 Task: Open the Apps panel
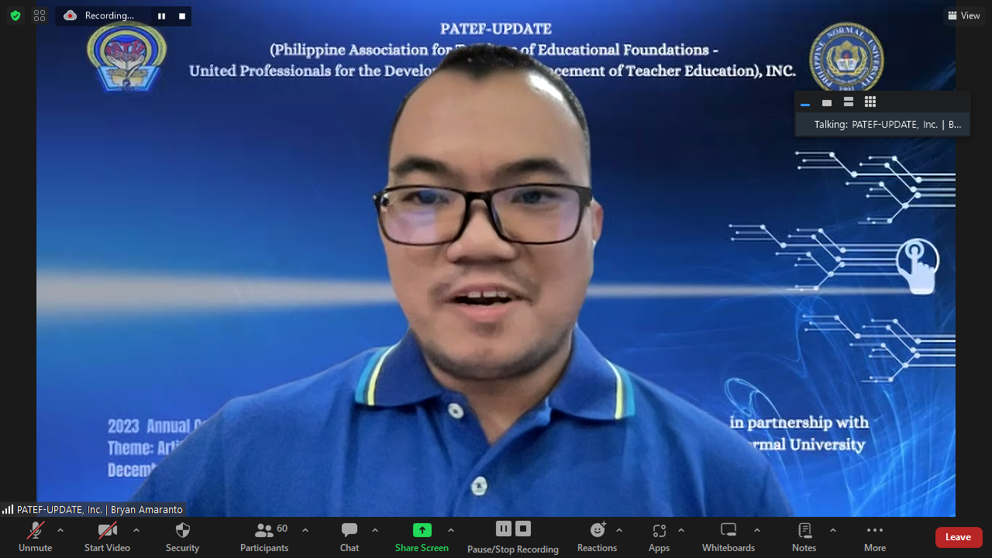pos(659,536)
